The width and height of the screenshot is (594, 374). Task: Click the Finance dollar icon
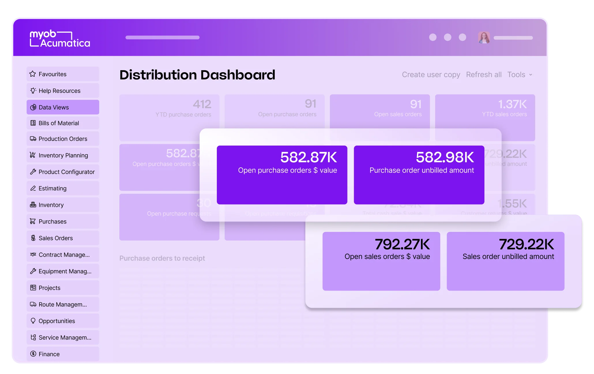pyautogui.click(x=33, y=354)
